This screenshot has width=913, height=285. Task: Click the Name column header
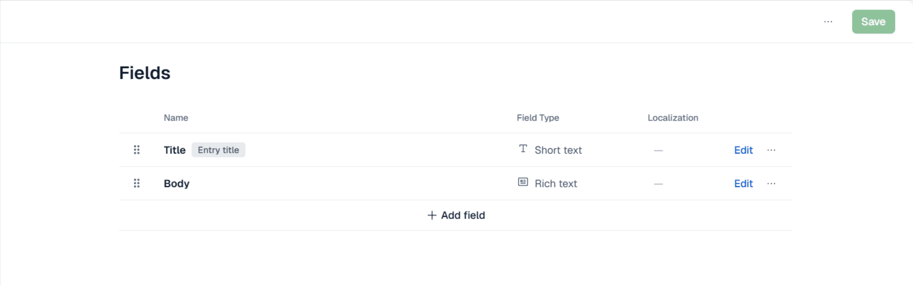[x=176, y=118]
